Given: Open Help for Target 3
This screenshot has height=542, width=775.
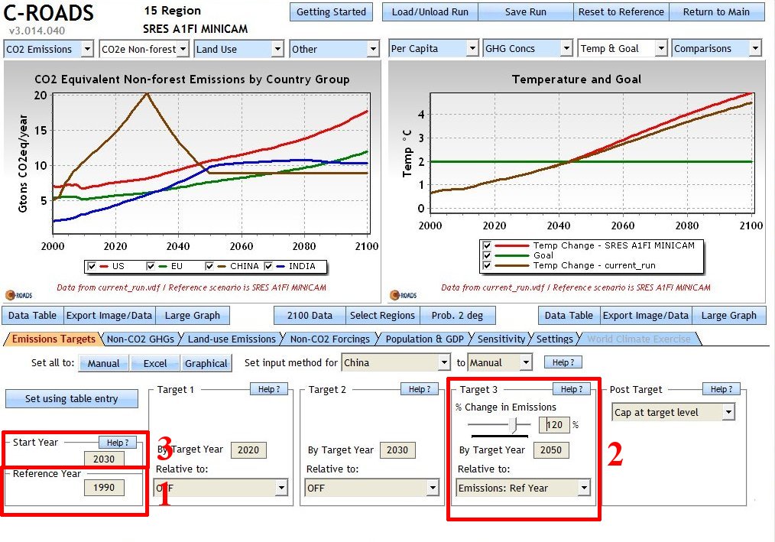Looking at the screenshot, I should pos(572,389).
